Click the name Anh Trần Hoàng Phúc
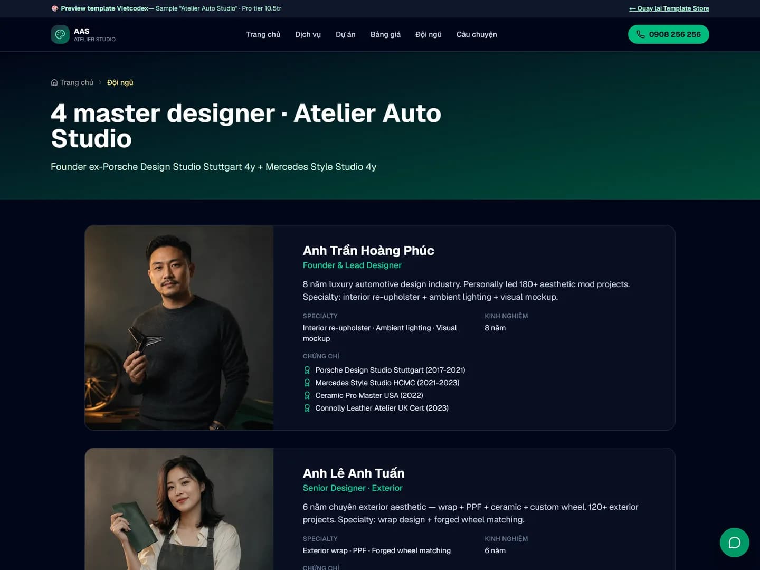Image resolution: width=760 pixels, height=570 pixels. [x=368, y=251]
